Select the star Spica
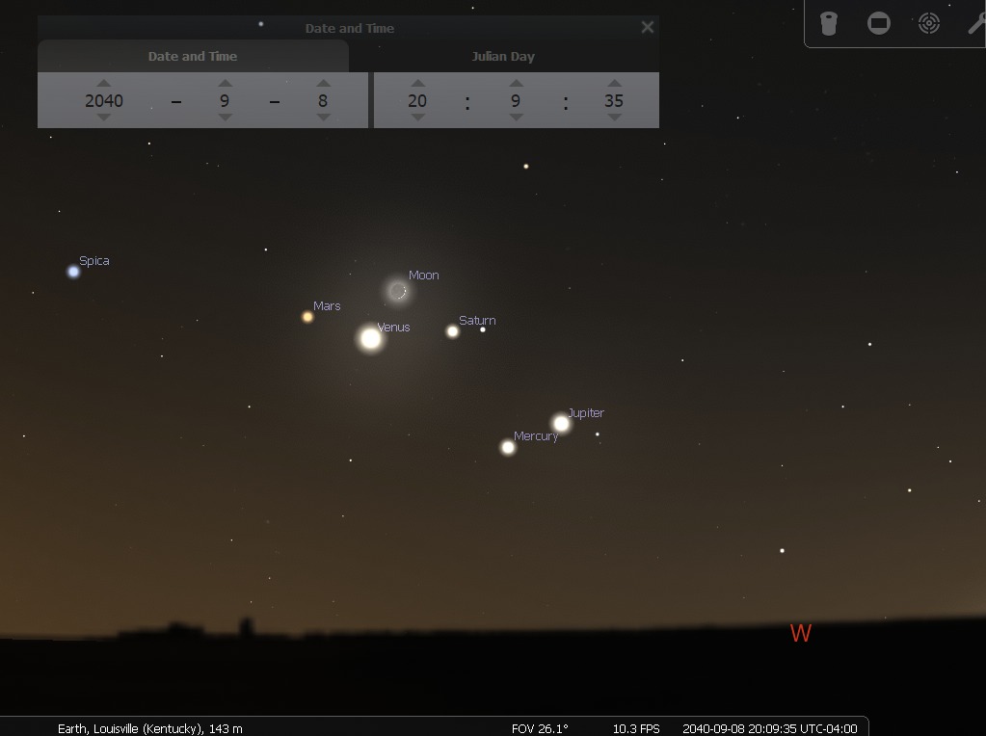986x736 pixels. point(73,272)
